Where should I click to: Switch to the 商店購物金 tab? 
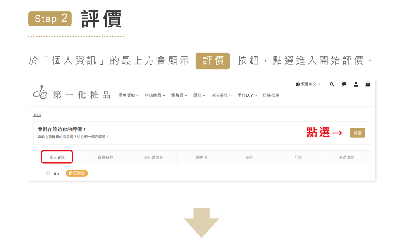tap(153, 157)
